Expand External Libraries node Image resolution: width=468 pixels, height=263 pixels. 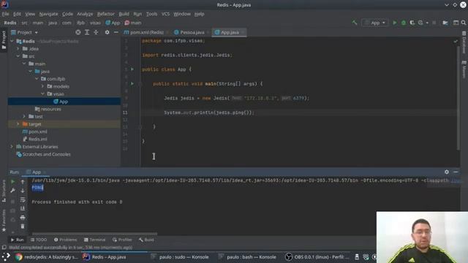[12, 147]
